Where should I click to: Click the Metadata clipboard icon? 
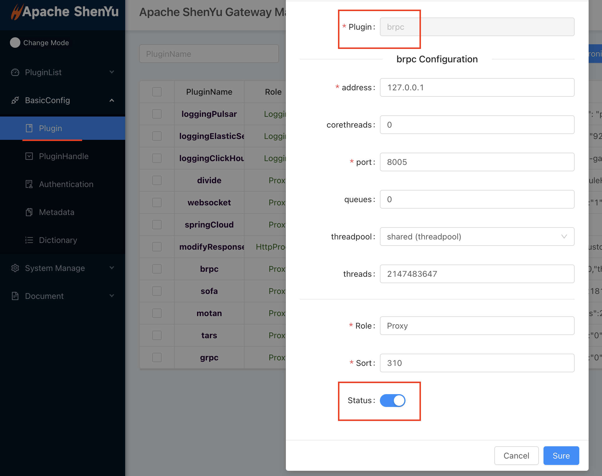[29, 212]
